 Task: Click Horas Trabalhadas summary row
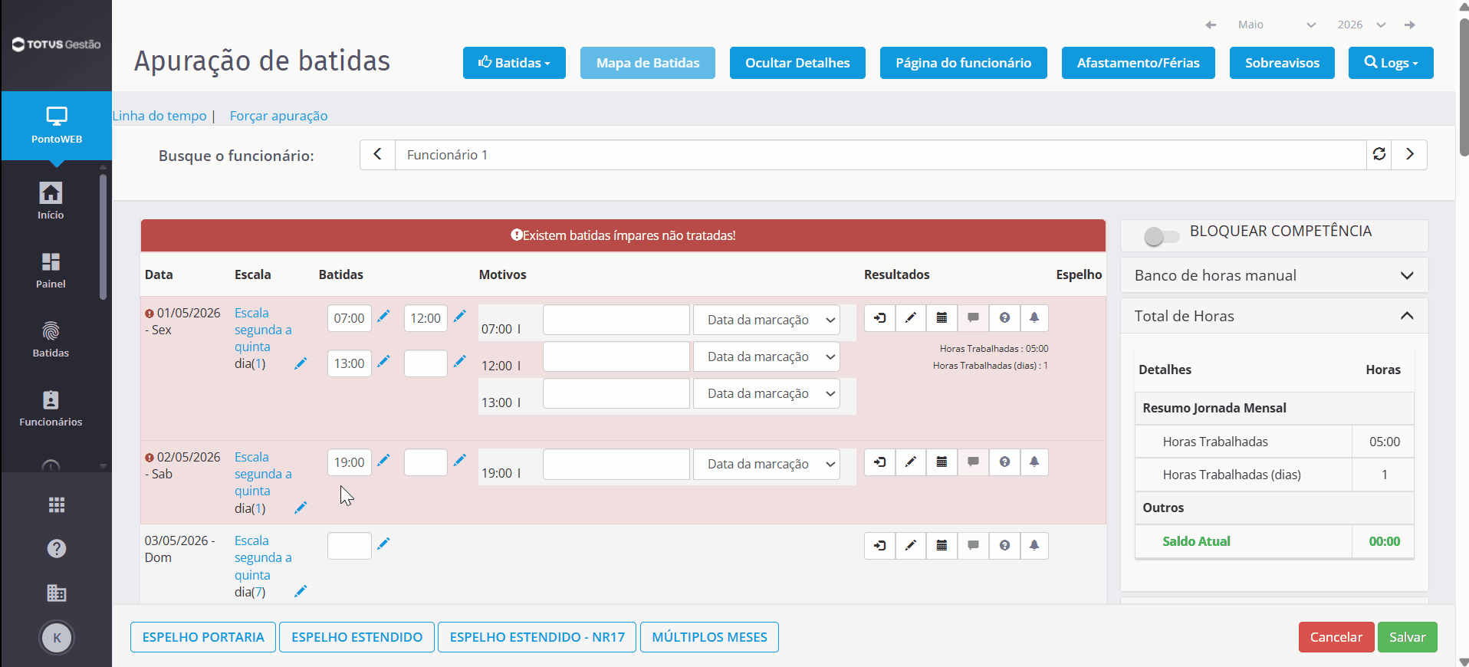coord(1274,442)
